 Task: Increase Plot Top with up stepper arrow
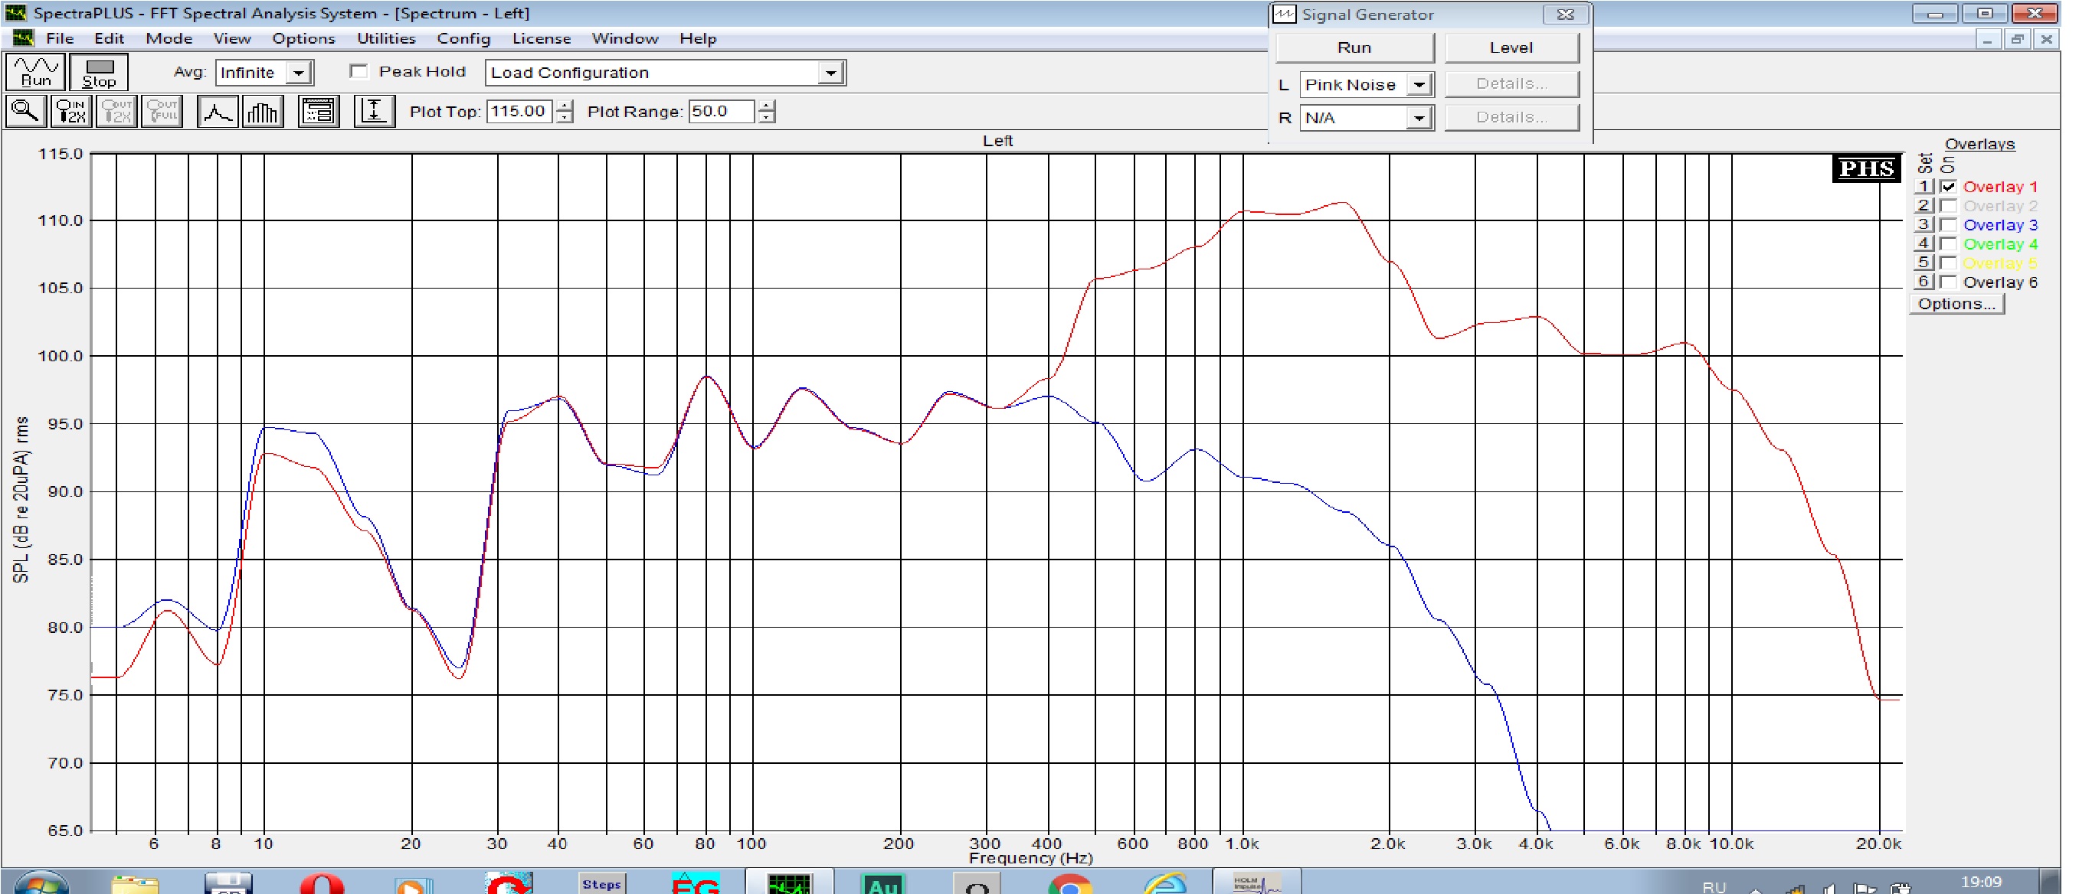[x=565, y=105]
